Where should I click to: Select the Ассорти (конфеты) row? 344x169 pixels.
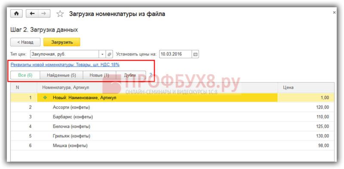pos(172,108)
